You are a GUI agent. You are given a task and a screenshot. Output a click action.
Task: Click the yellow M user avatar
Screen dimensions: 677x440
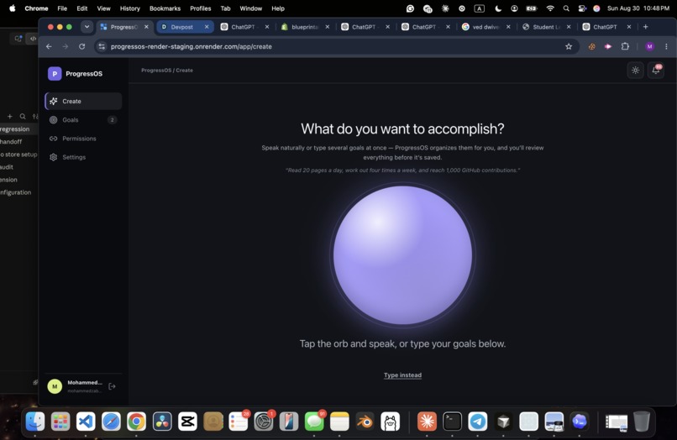[55, 386]
